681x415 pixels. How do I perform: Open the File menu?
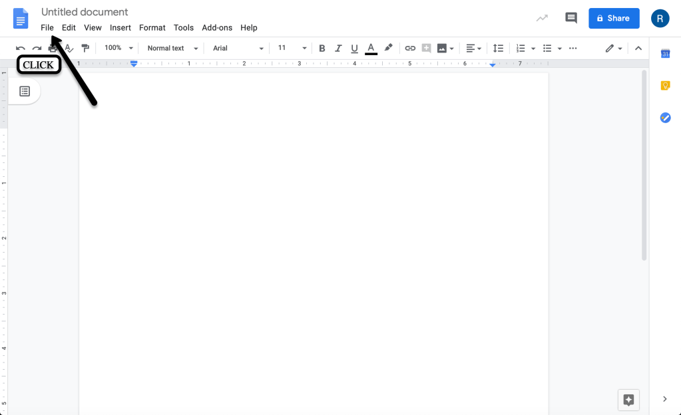tap(47, 28)
